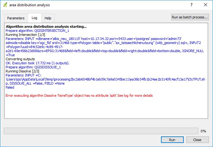Click the progress bar showing 0%
The height and width of the screenshot is (147, 213).
pos(101,131)
